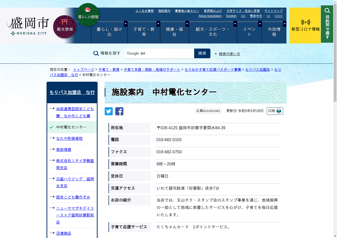Open 株式会社ニチイ学館盛岡支店 sidebar link
The image size is (337, 238).
pyautogui.click(x=75, y=164)
